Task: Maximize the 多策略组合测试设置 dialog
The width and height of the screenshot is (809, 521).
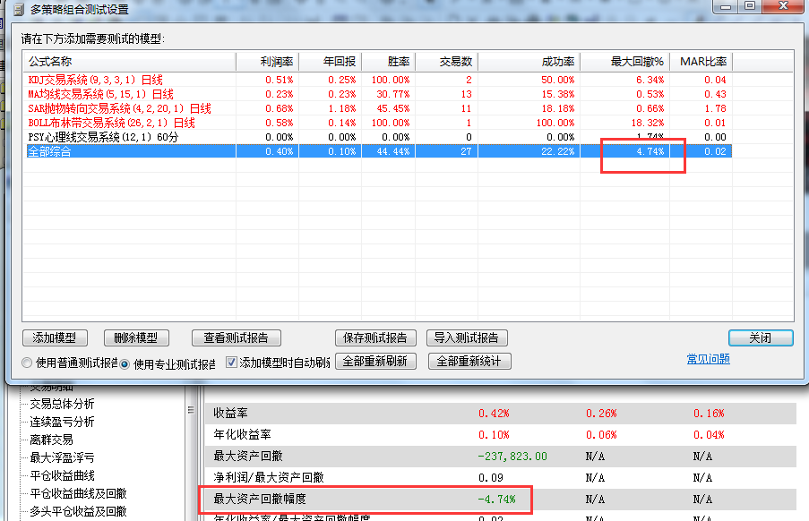Action: [x=750, y=5]
